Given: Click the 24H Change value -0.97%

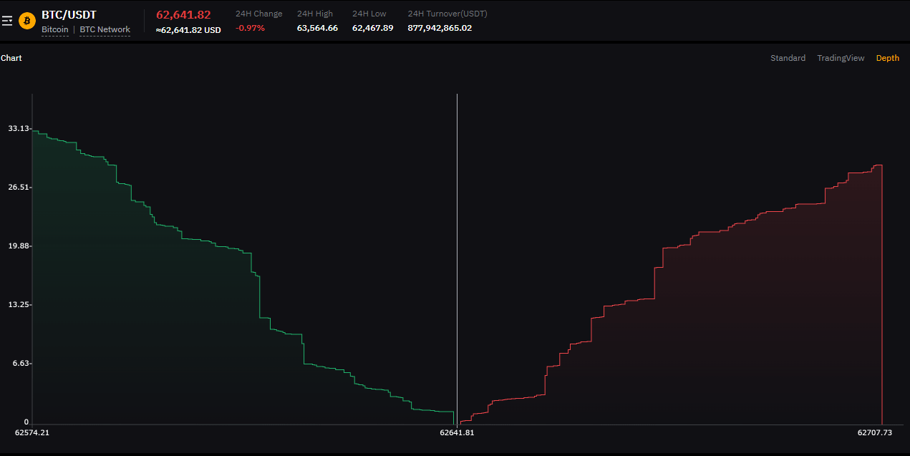Looking at the screenshot, I should pyautogui.click(x=249, y=27).
